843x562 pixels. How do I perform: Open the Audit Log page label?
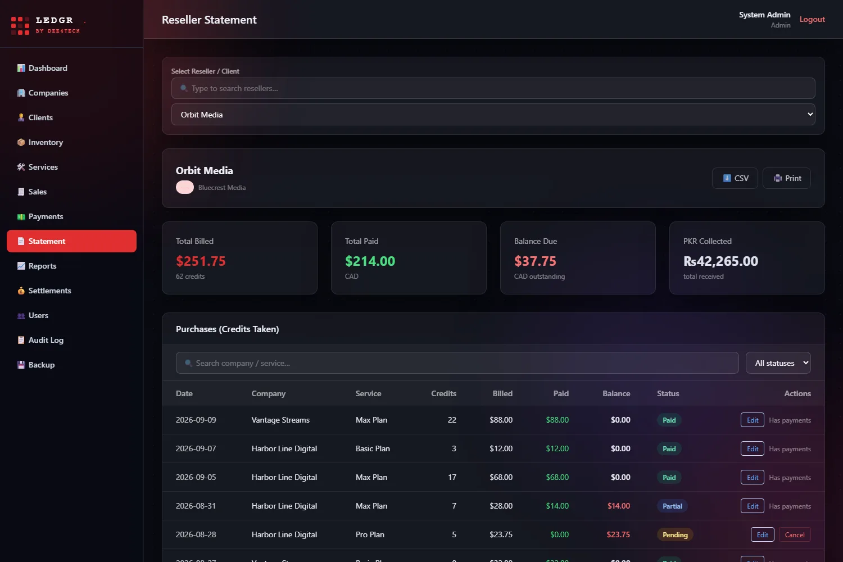tap(46, 340)
